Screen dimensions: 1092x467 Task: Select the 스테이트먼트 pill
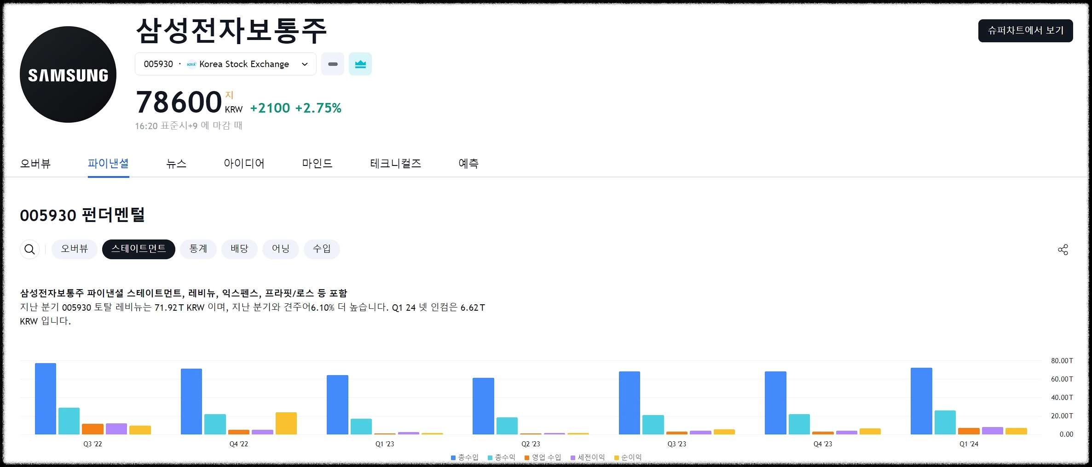click(139, 249)
